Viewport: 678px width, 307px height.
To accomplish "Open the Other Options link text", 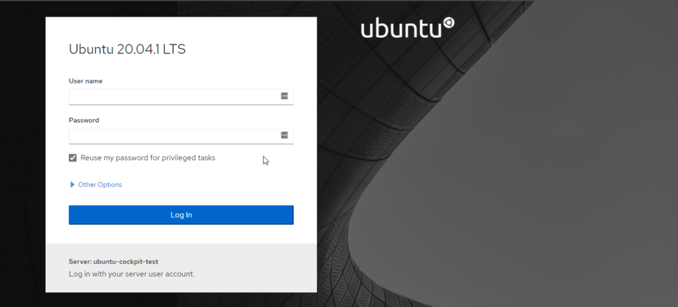I will (100, 185).
